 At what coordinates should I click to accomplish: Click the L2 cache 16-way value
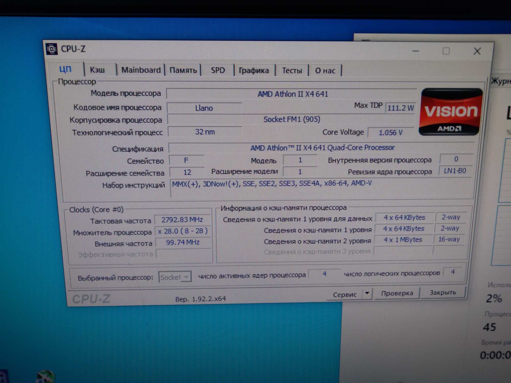pyautogui.click(x=449, y=239)
